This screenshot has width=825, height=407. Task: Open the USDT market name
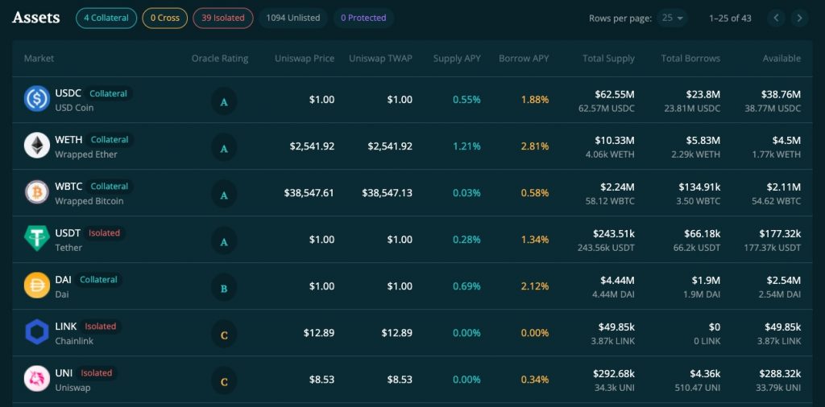(68, 232)
